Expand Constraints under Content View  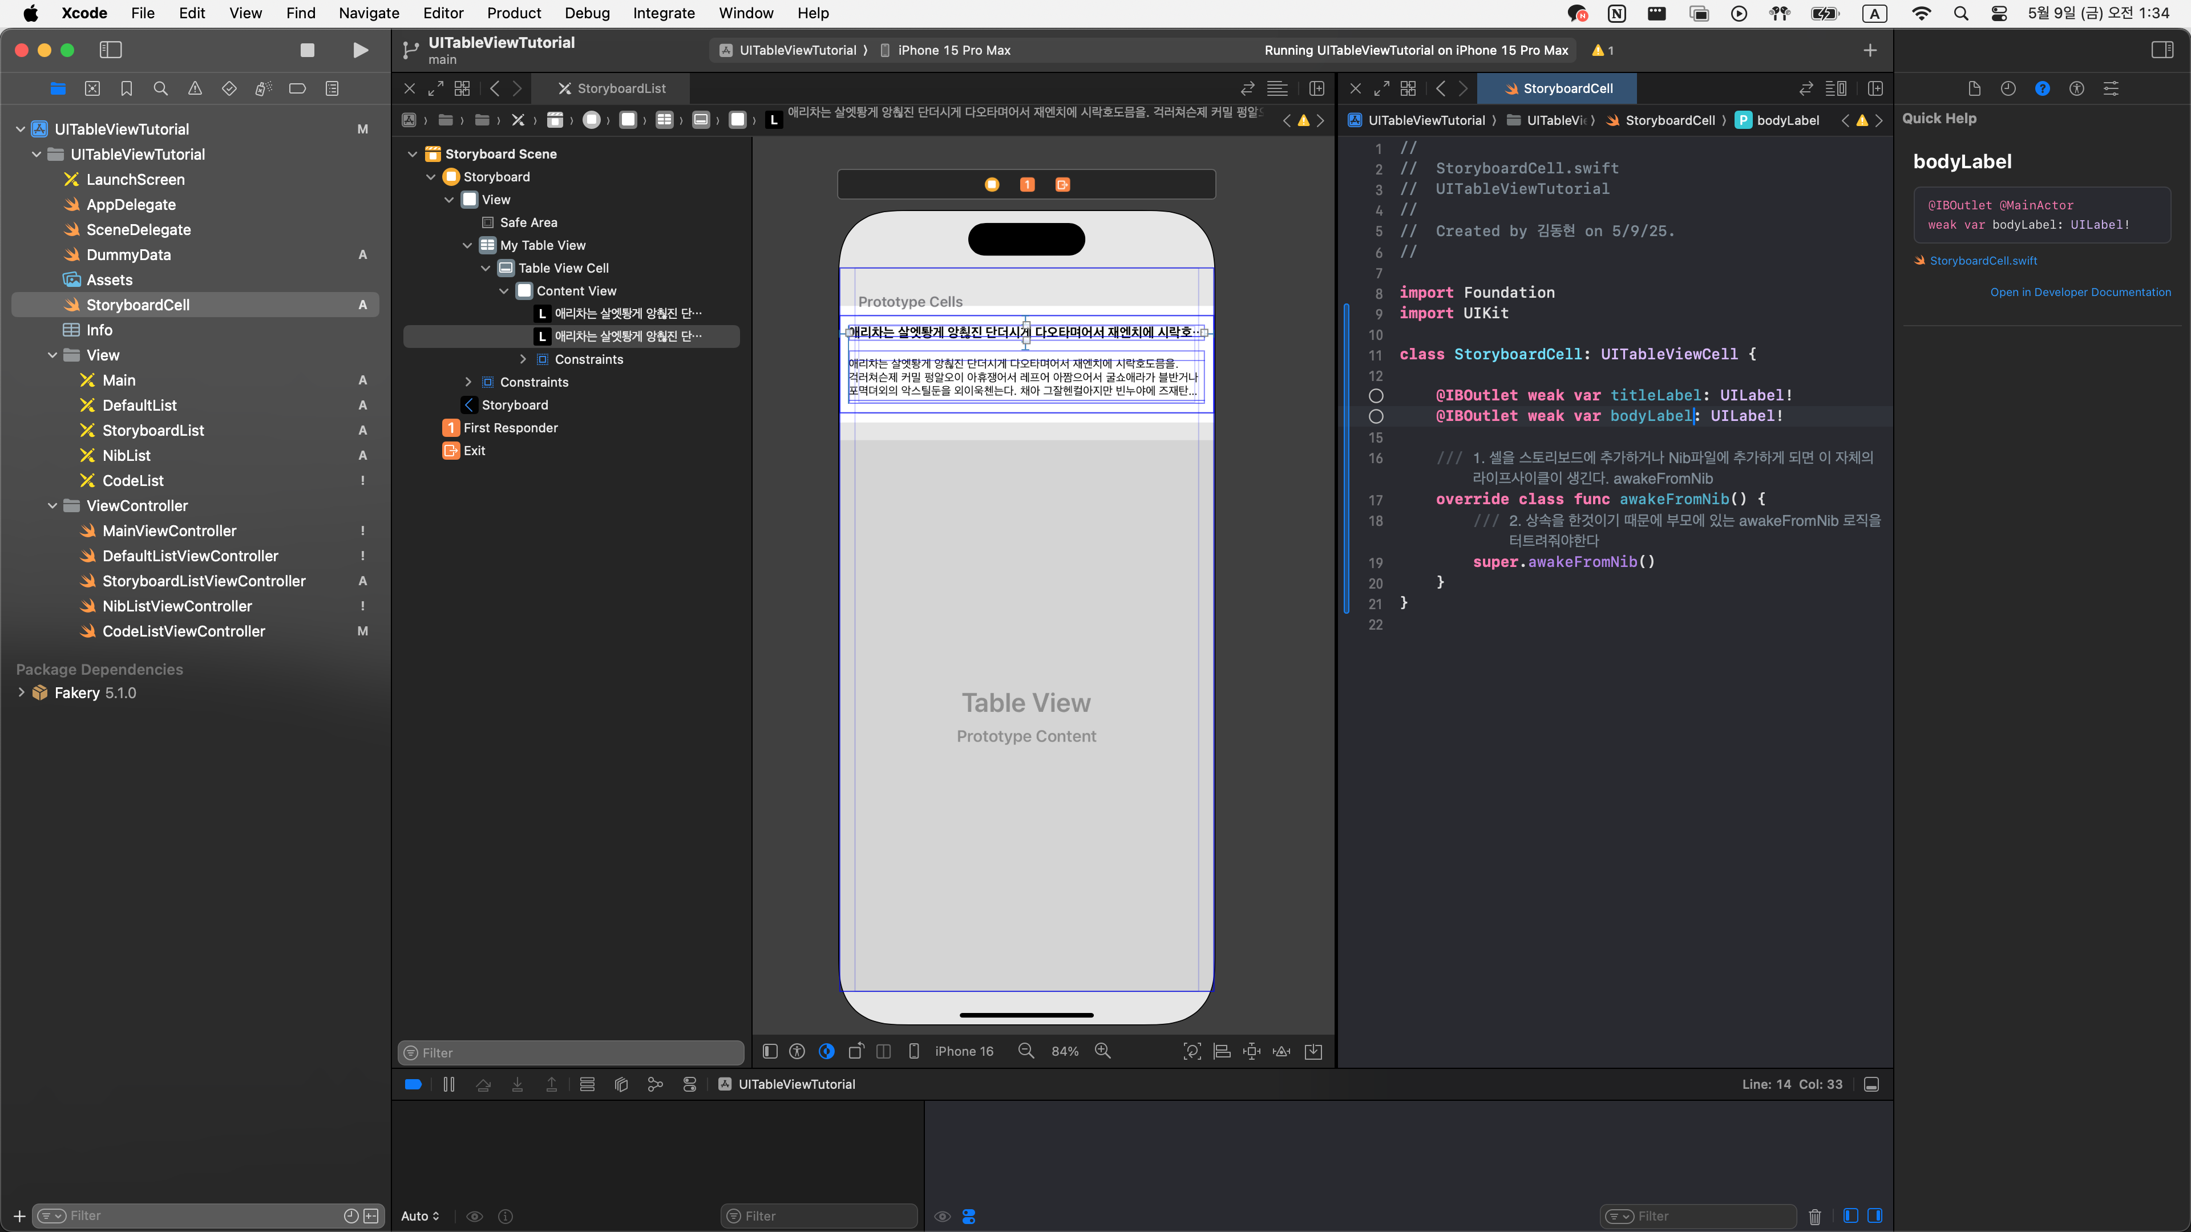pyautogui.click(x=523, y=360)
